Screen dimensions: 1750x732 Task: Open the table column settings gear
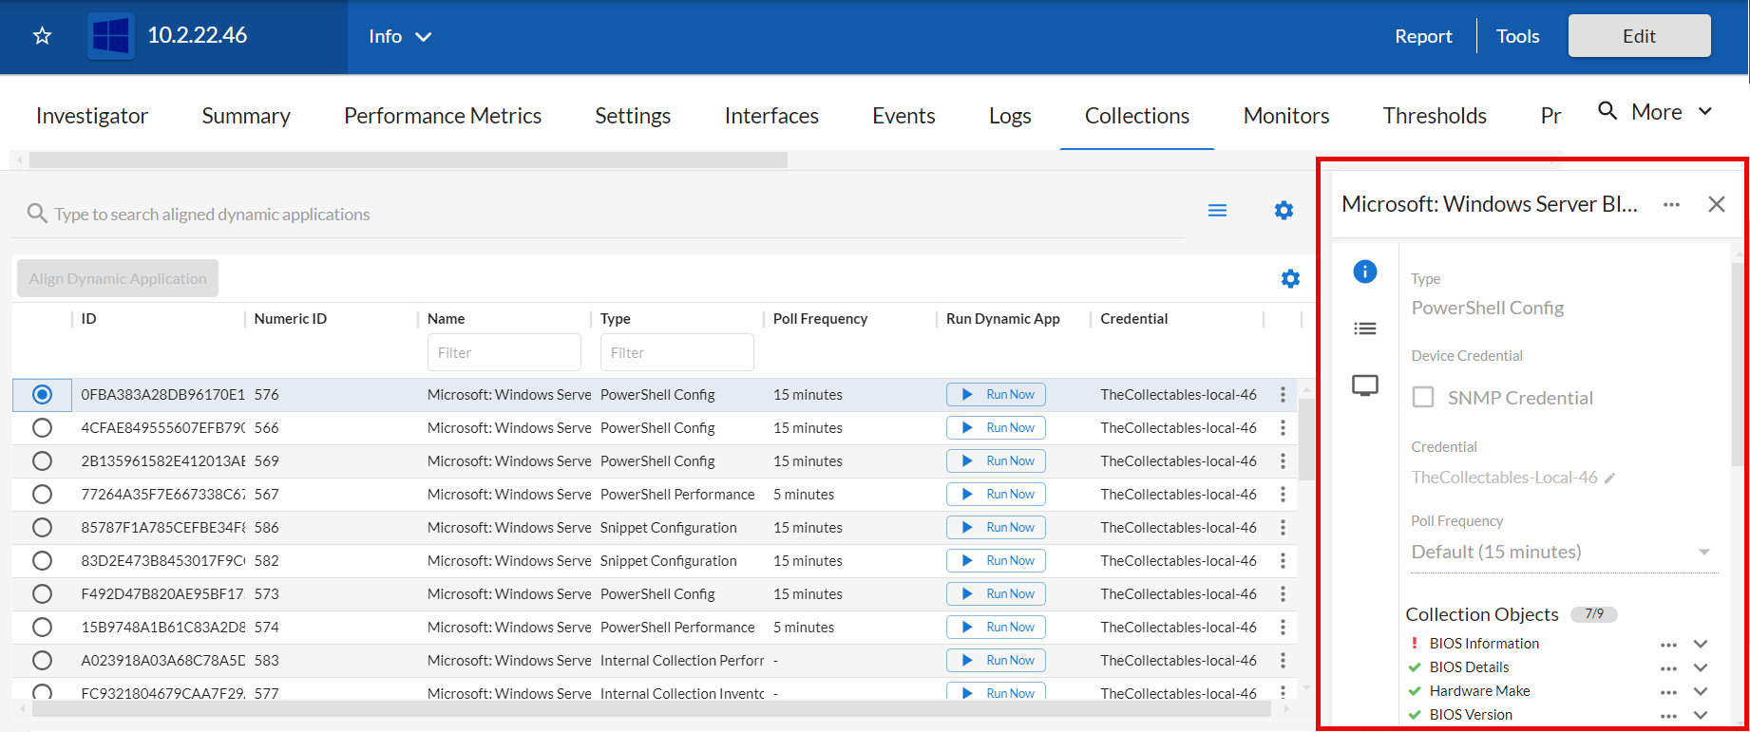pos(1290,279)
